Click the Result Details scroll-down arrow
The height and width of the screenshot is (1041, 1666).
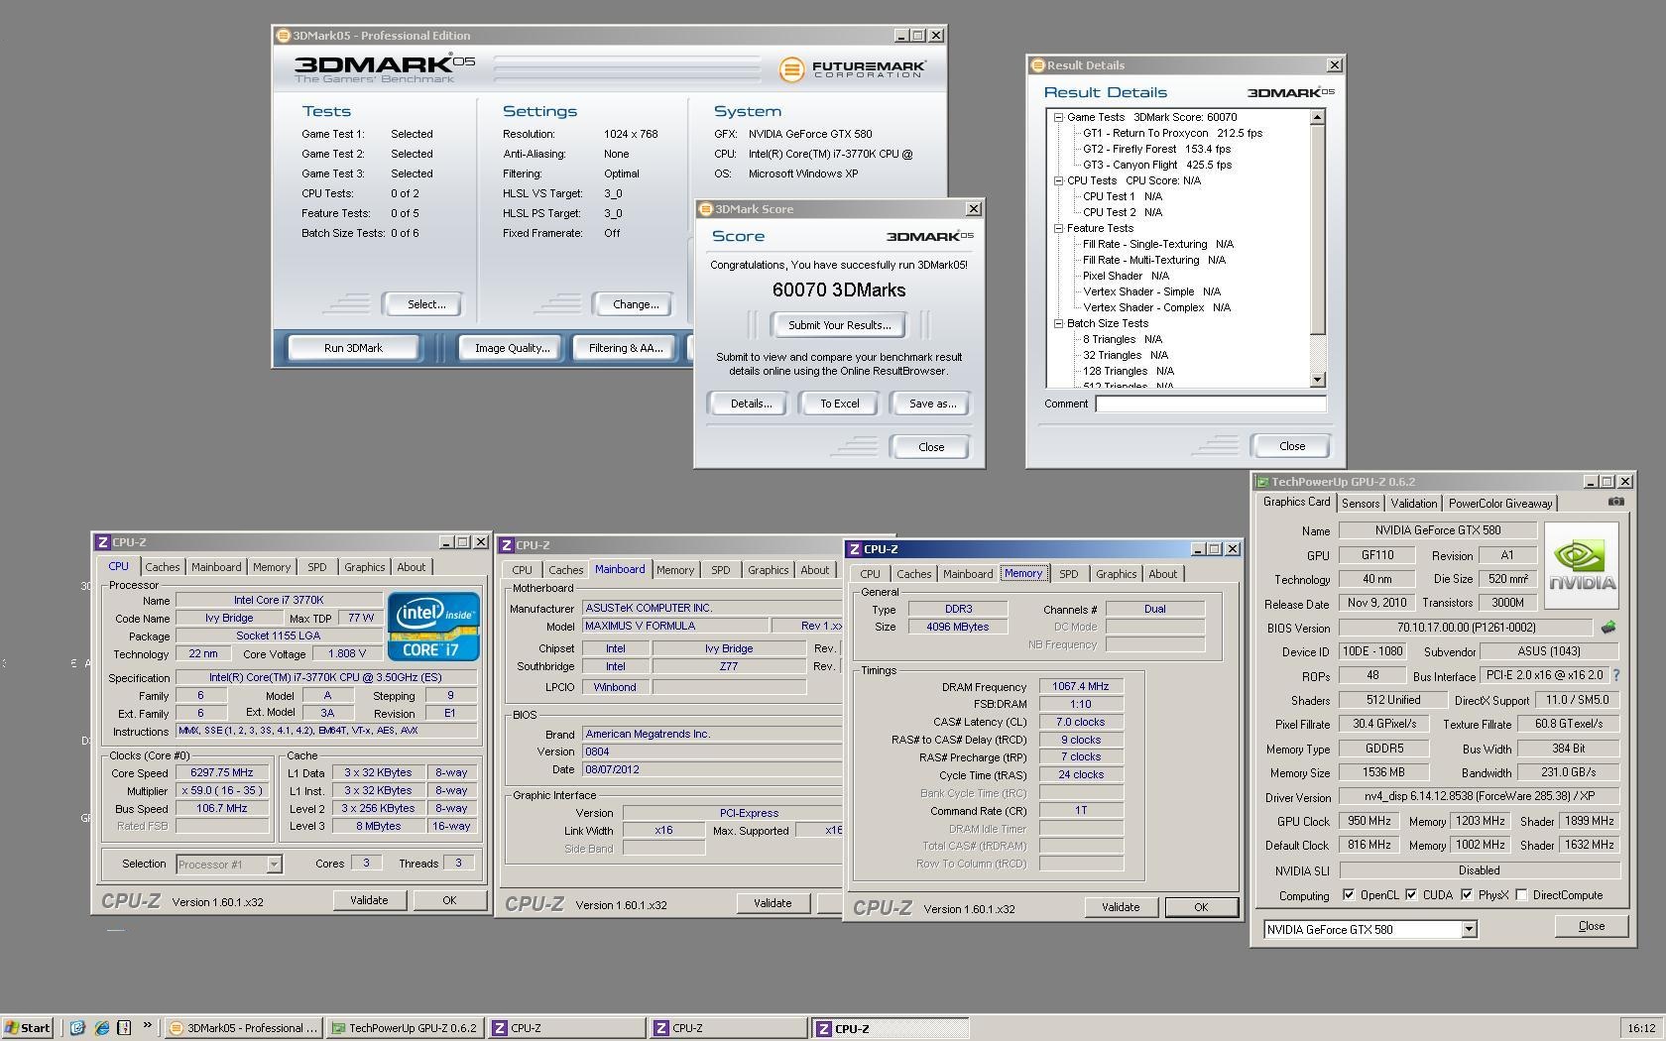pyautogui.click(x=1317, y=380)
